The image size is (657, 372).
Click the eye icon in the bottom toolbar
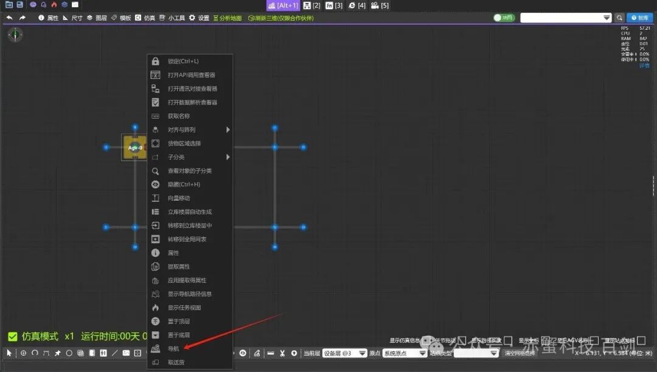click(243, 353)
